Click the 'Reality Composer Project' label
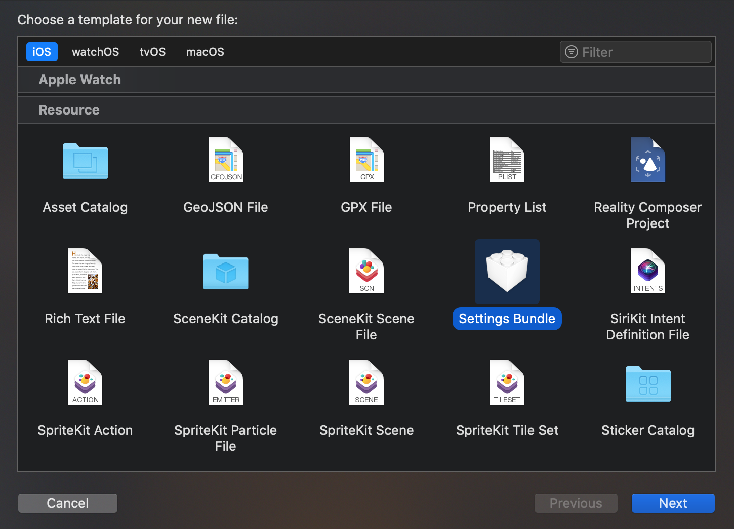This screenshot has height=529, width=734. point(648,215)
